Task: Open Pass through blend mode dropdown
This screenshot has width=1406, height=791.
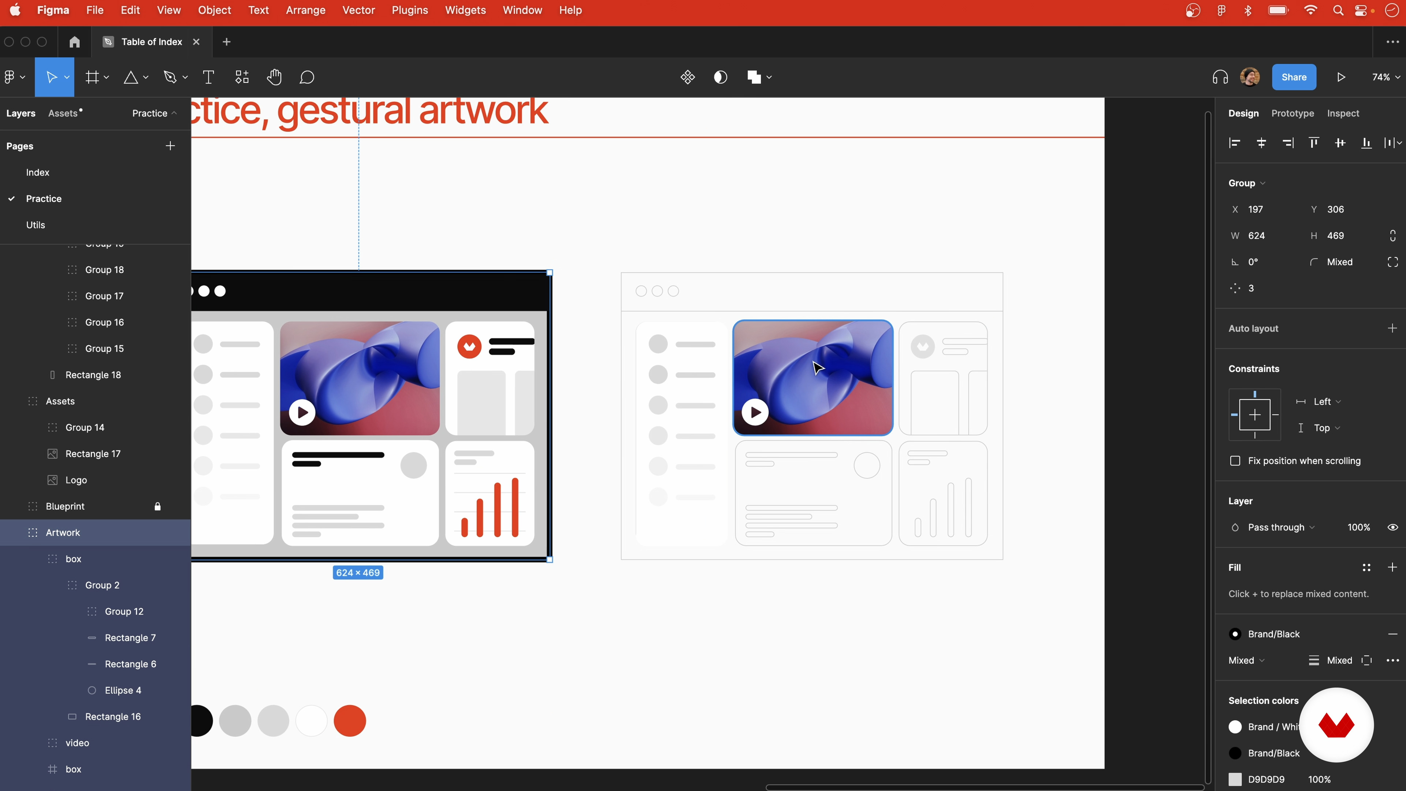Action: pos(1281,527)
